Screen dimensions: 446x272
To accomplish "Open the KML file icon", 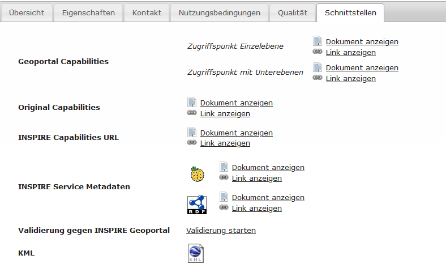I will click(x=196, y=253).
